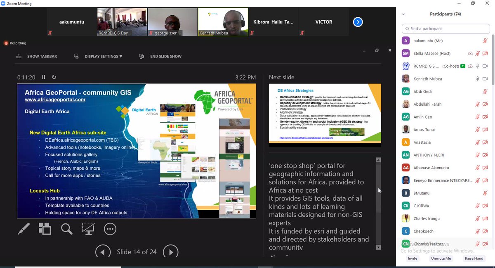
Task: Select Kenneth Mubea video thumbnail
Action: (223, 22)
